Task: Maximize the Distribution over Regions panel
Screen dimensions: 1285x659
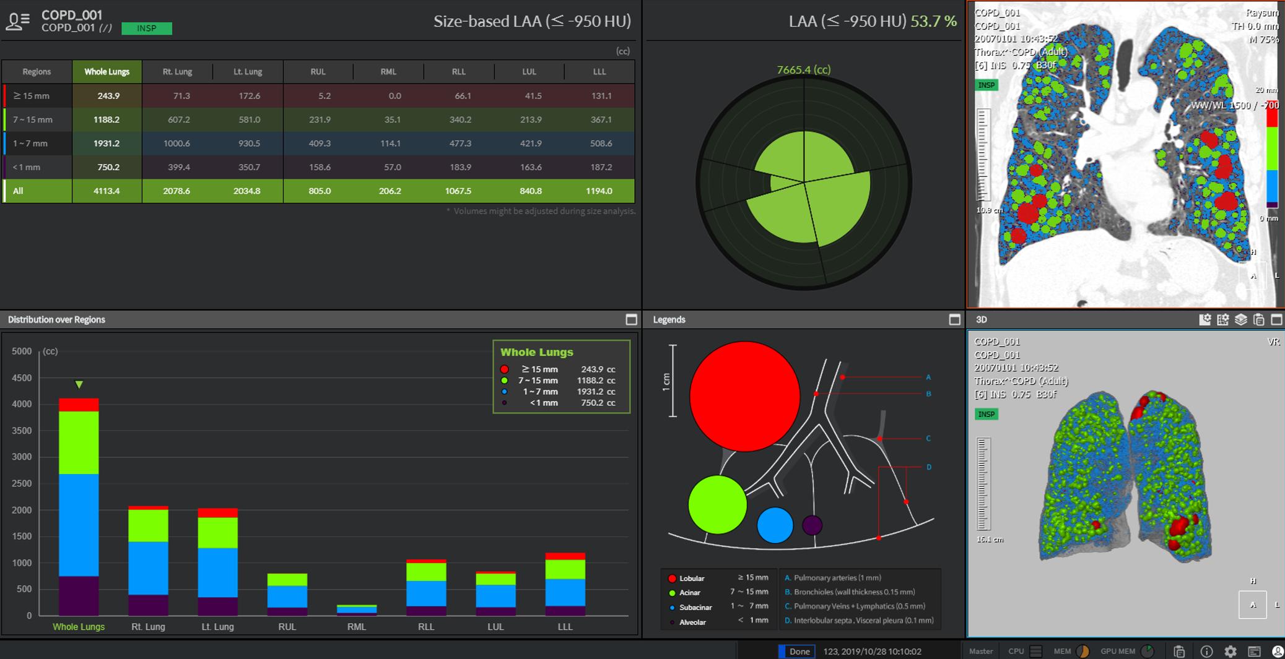Action: pos(631,320)
